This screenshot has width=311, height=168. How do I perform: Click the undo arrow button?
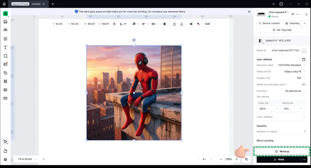(x=204, y=159)
